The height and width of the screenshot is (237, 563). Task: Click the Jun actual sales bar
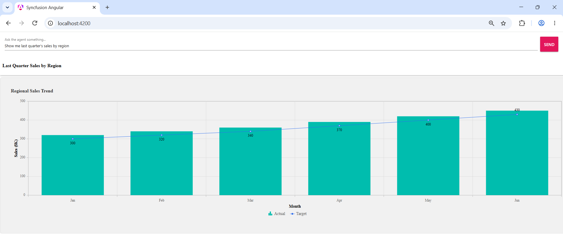click(517, 153)
